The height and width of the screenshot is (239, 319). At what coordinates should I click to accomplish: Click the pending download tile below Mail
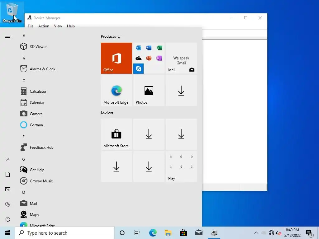click(181, 91)
